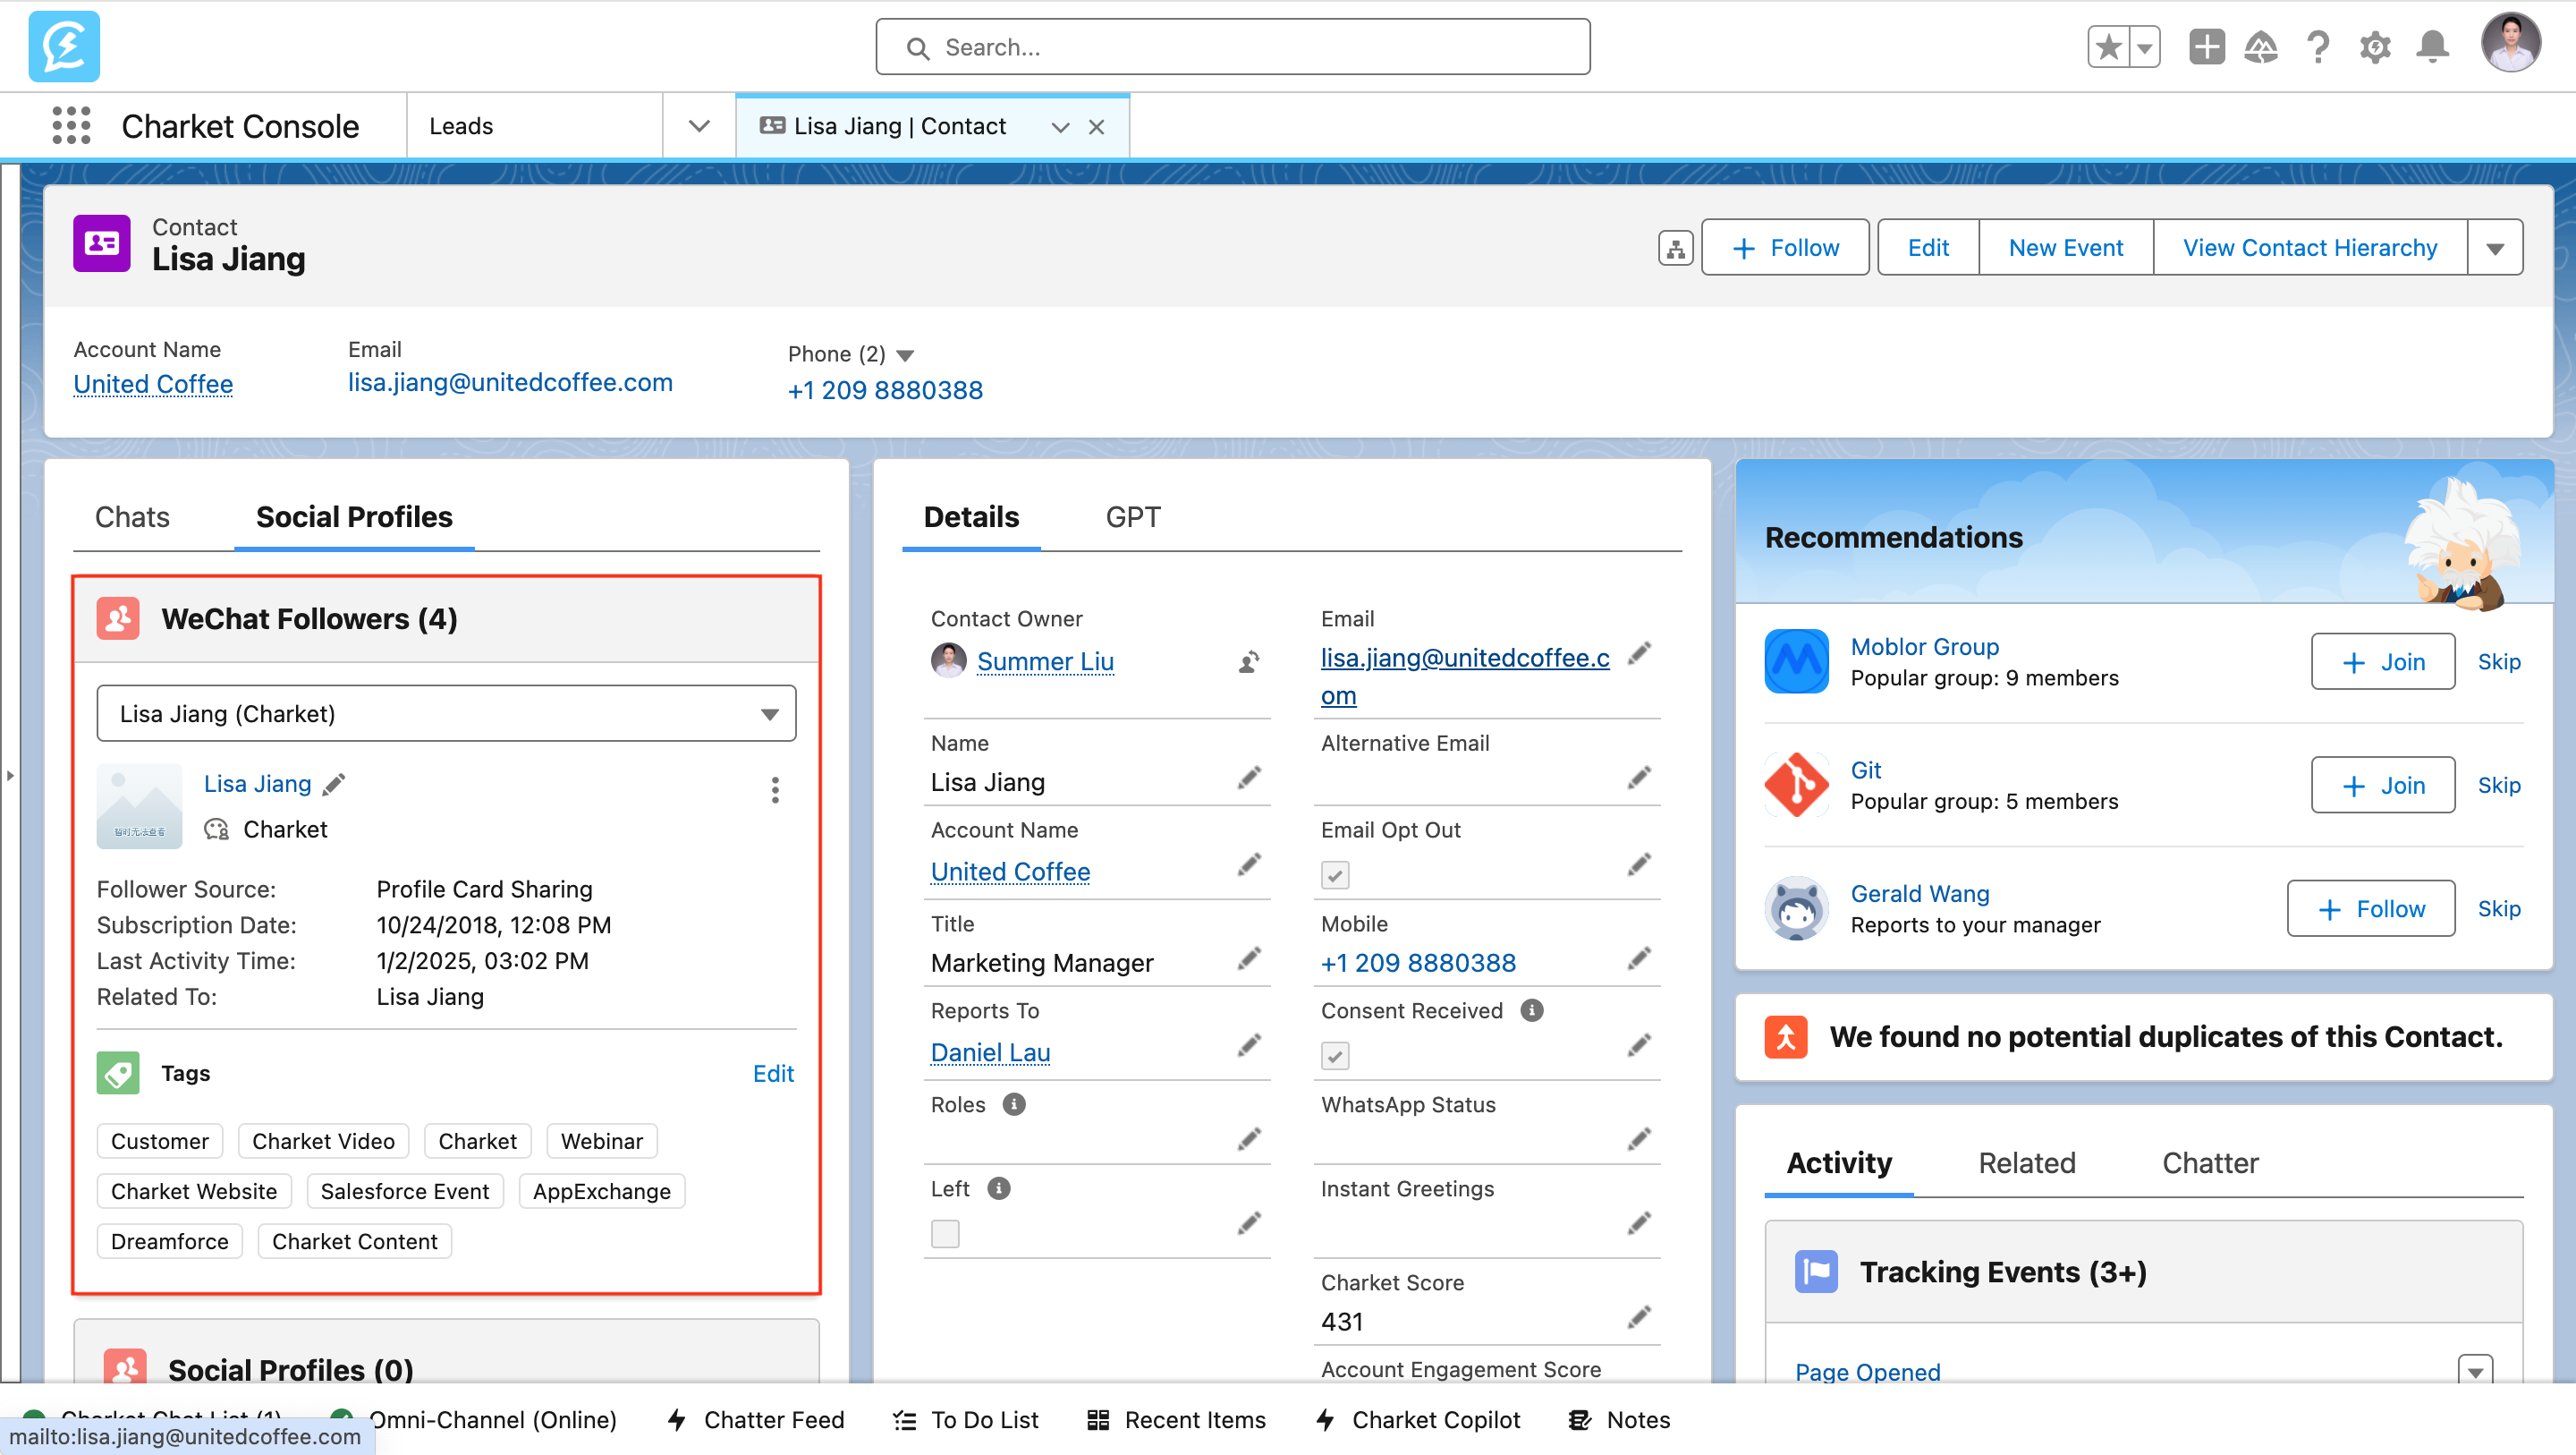The width and height of the screenshot is (2576, 1455).
Task: Switch to the Chats tab
Action: click(x=132, y=517)
